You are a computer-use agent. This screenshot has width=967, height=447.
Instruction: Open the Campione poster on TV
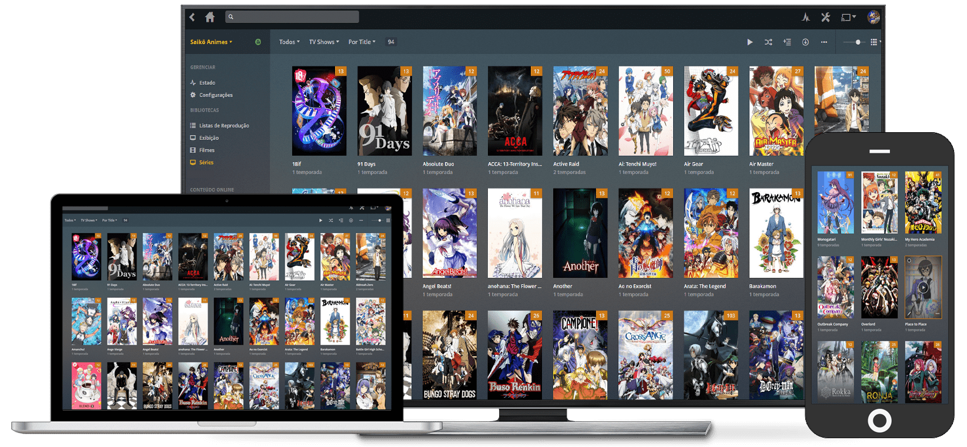tap(580, 355)
